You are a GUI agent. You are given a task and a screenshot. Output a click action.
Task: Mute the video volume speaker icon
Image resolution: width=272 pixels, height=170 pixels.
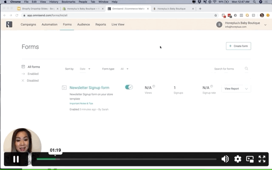(225, 159)
